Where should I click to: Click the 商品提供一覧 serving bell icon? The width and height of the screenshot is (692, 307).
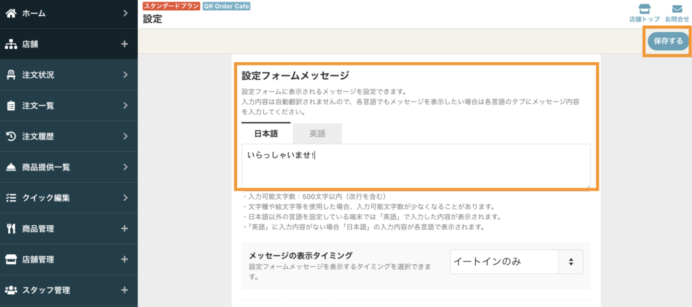click(x=11, y=167)
